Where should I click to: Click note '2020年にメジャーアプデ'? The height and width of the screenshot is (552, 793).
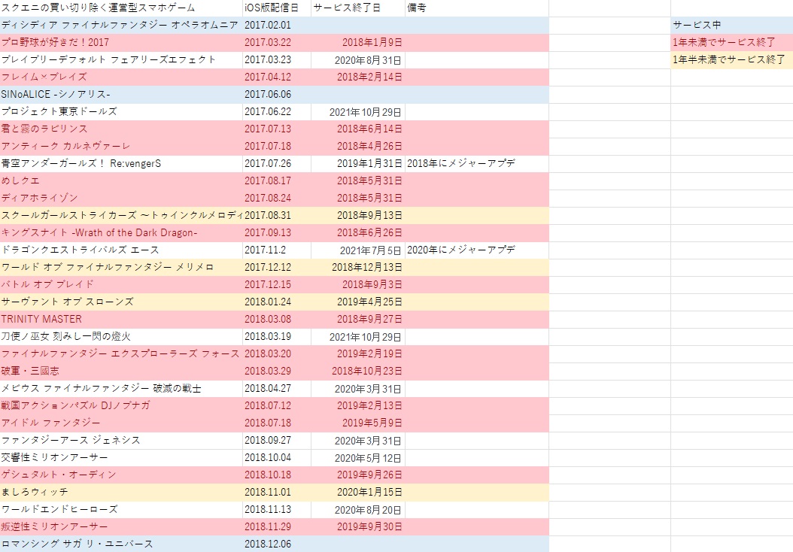(x=476, y=250)
